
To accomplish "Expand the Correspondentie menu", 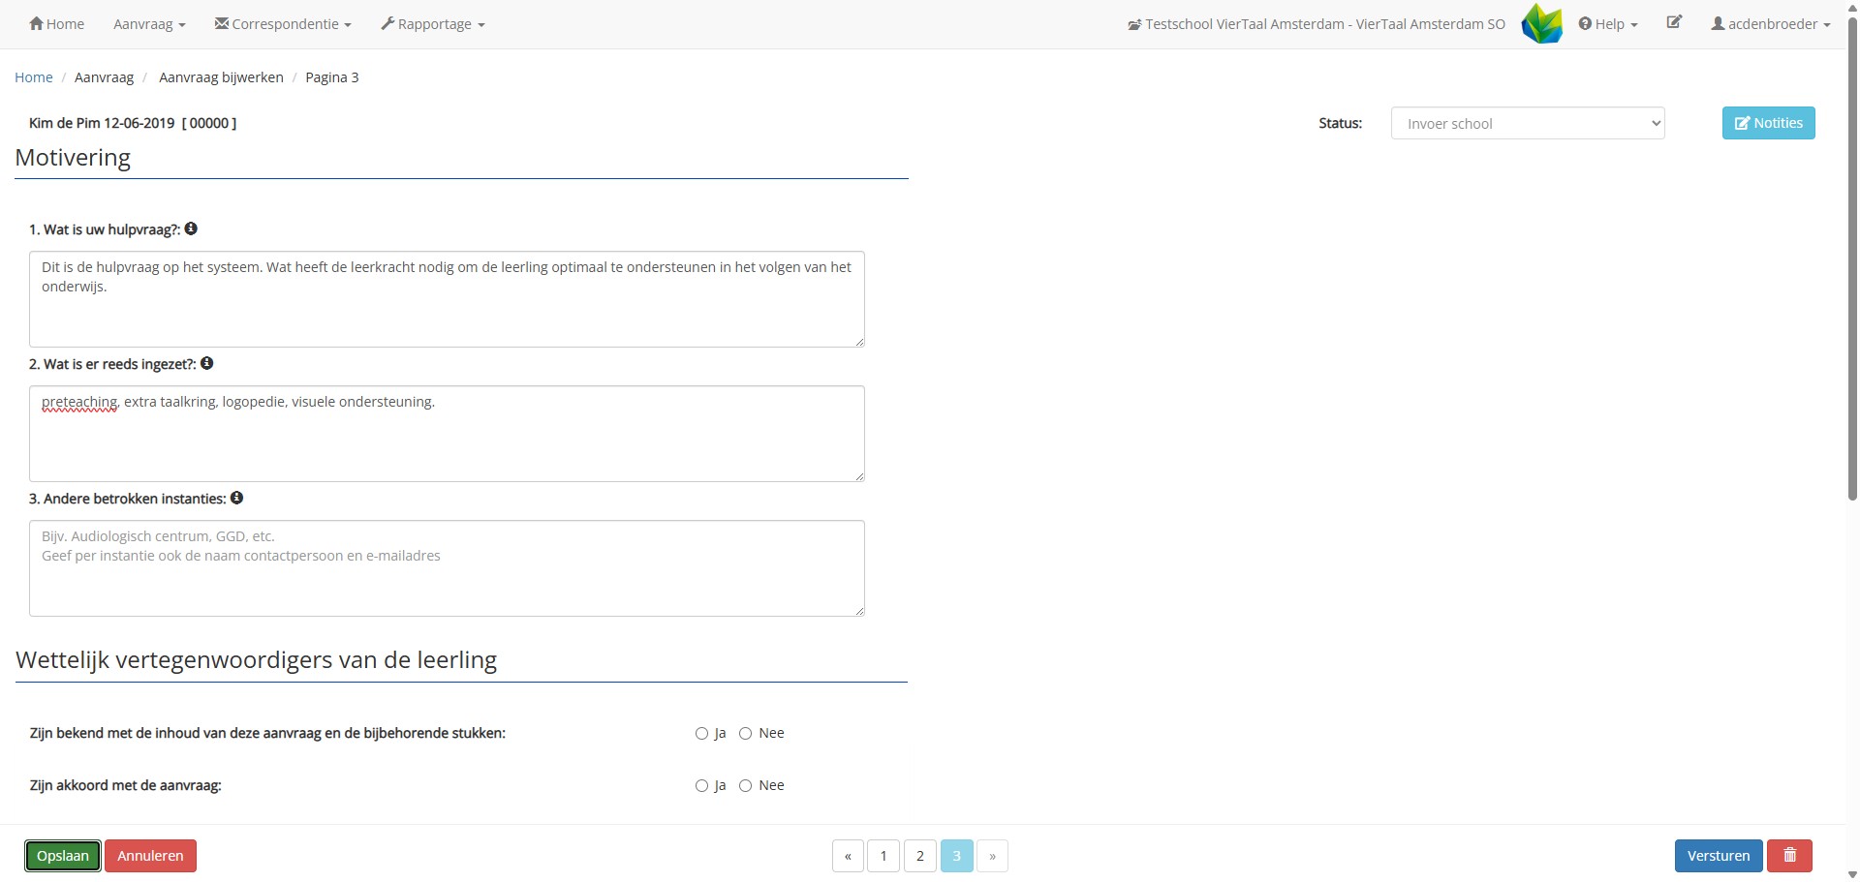I will tap(283, 24).
